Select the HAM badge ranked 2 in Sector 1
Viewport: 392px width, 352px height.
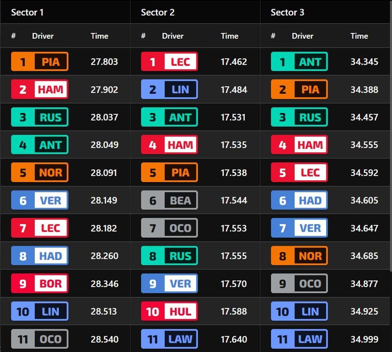(40, 89)
